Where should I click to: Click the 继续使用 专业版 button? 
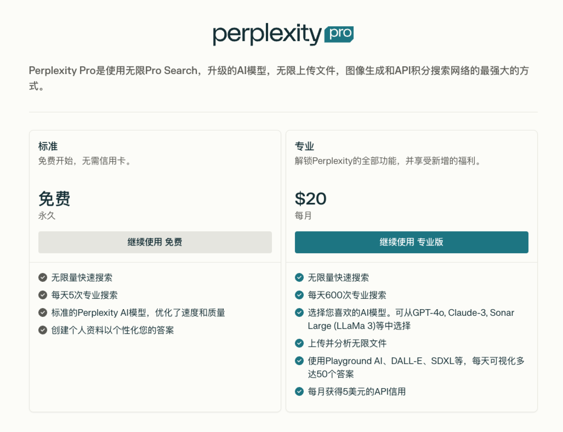coord(411,242)
